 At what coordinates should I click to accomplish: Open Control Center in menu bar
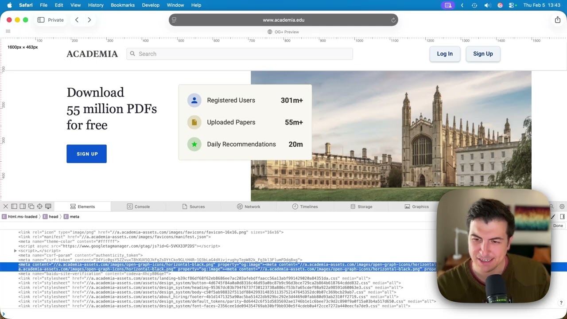click(x=512, y=5)
